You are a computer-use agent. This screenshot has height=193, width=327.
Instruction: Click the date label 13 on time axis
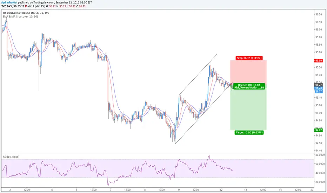(246, 189)
